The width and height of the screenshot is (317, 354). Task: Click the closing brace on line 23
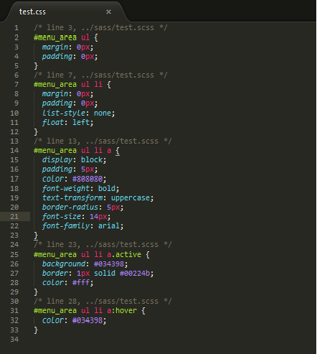click(x=36, y=236)
